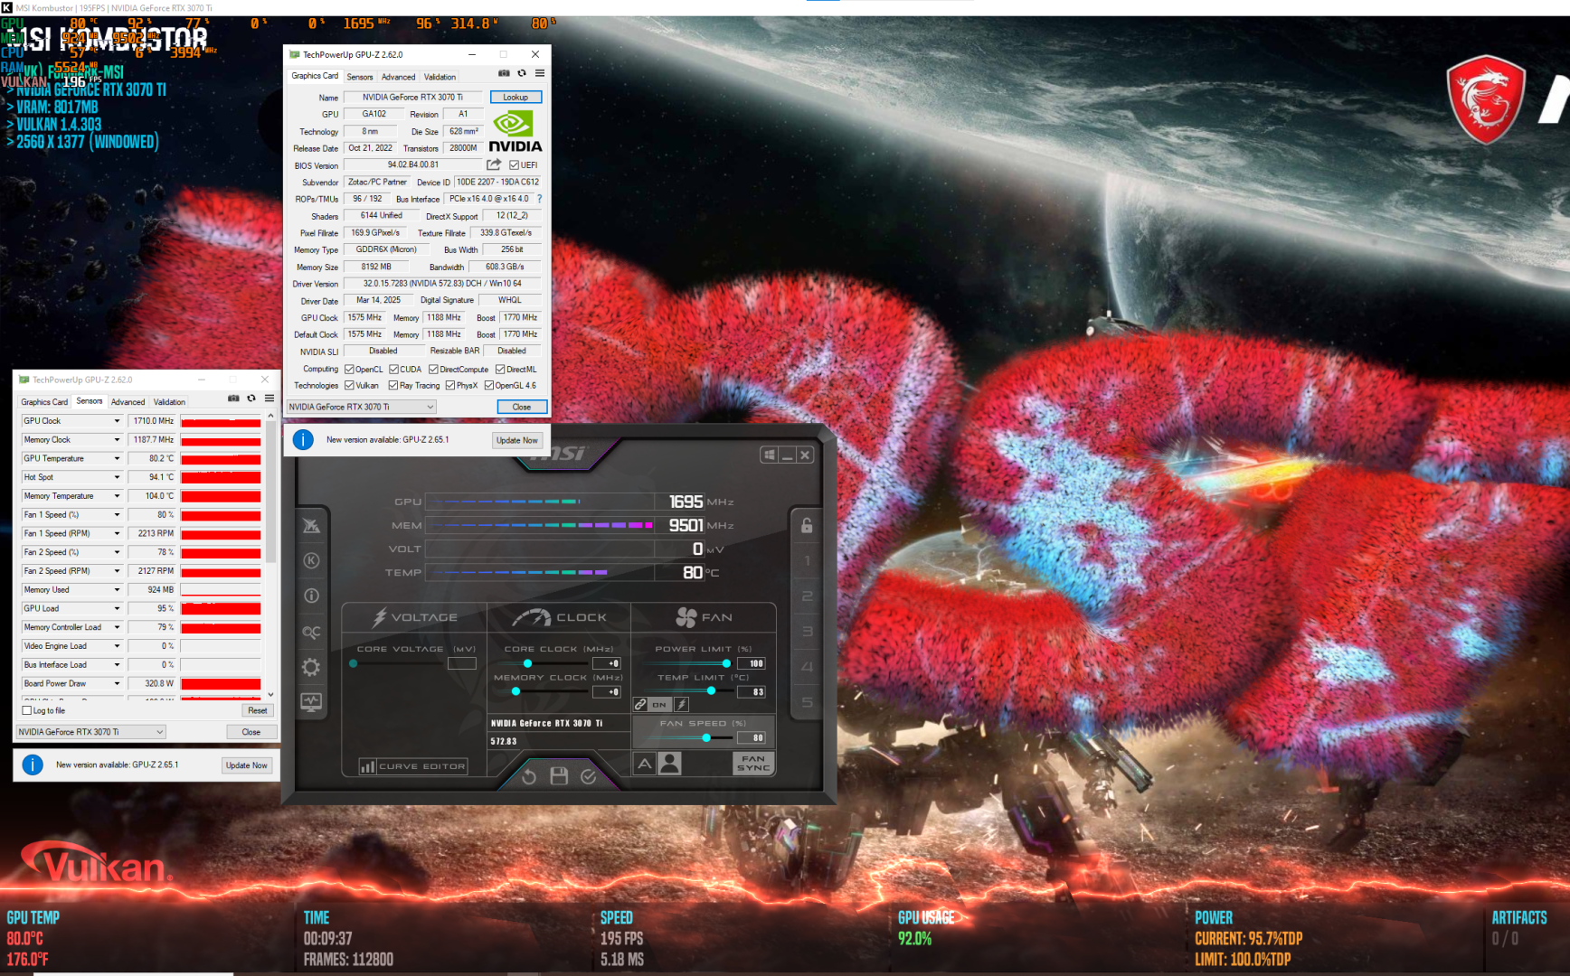The height and width of the screenshot is (976, 1570).
Task: Toggle the OpenCL checkbox
Action: click(349, 369)
